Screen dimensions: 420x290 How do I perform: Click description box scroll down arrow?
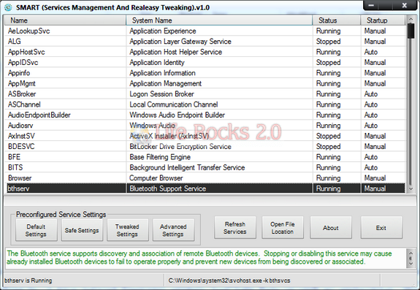pyautogui.click(x=411, y=264)
